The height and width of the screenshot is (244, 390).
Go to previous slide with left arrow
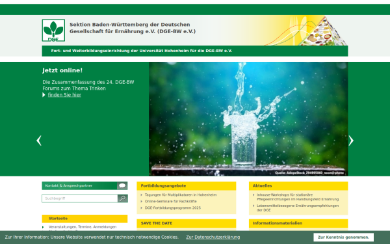[x=39, y=141]
